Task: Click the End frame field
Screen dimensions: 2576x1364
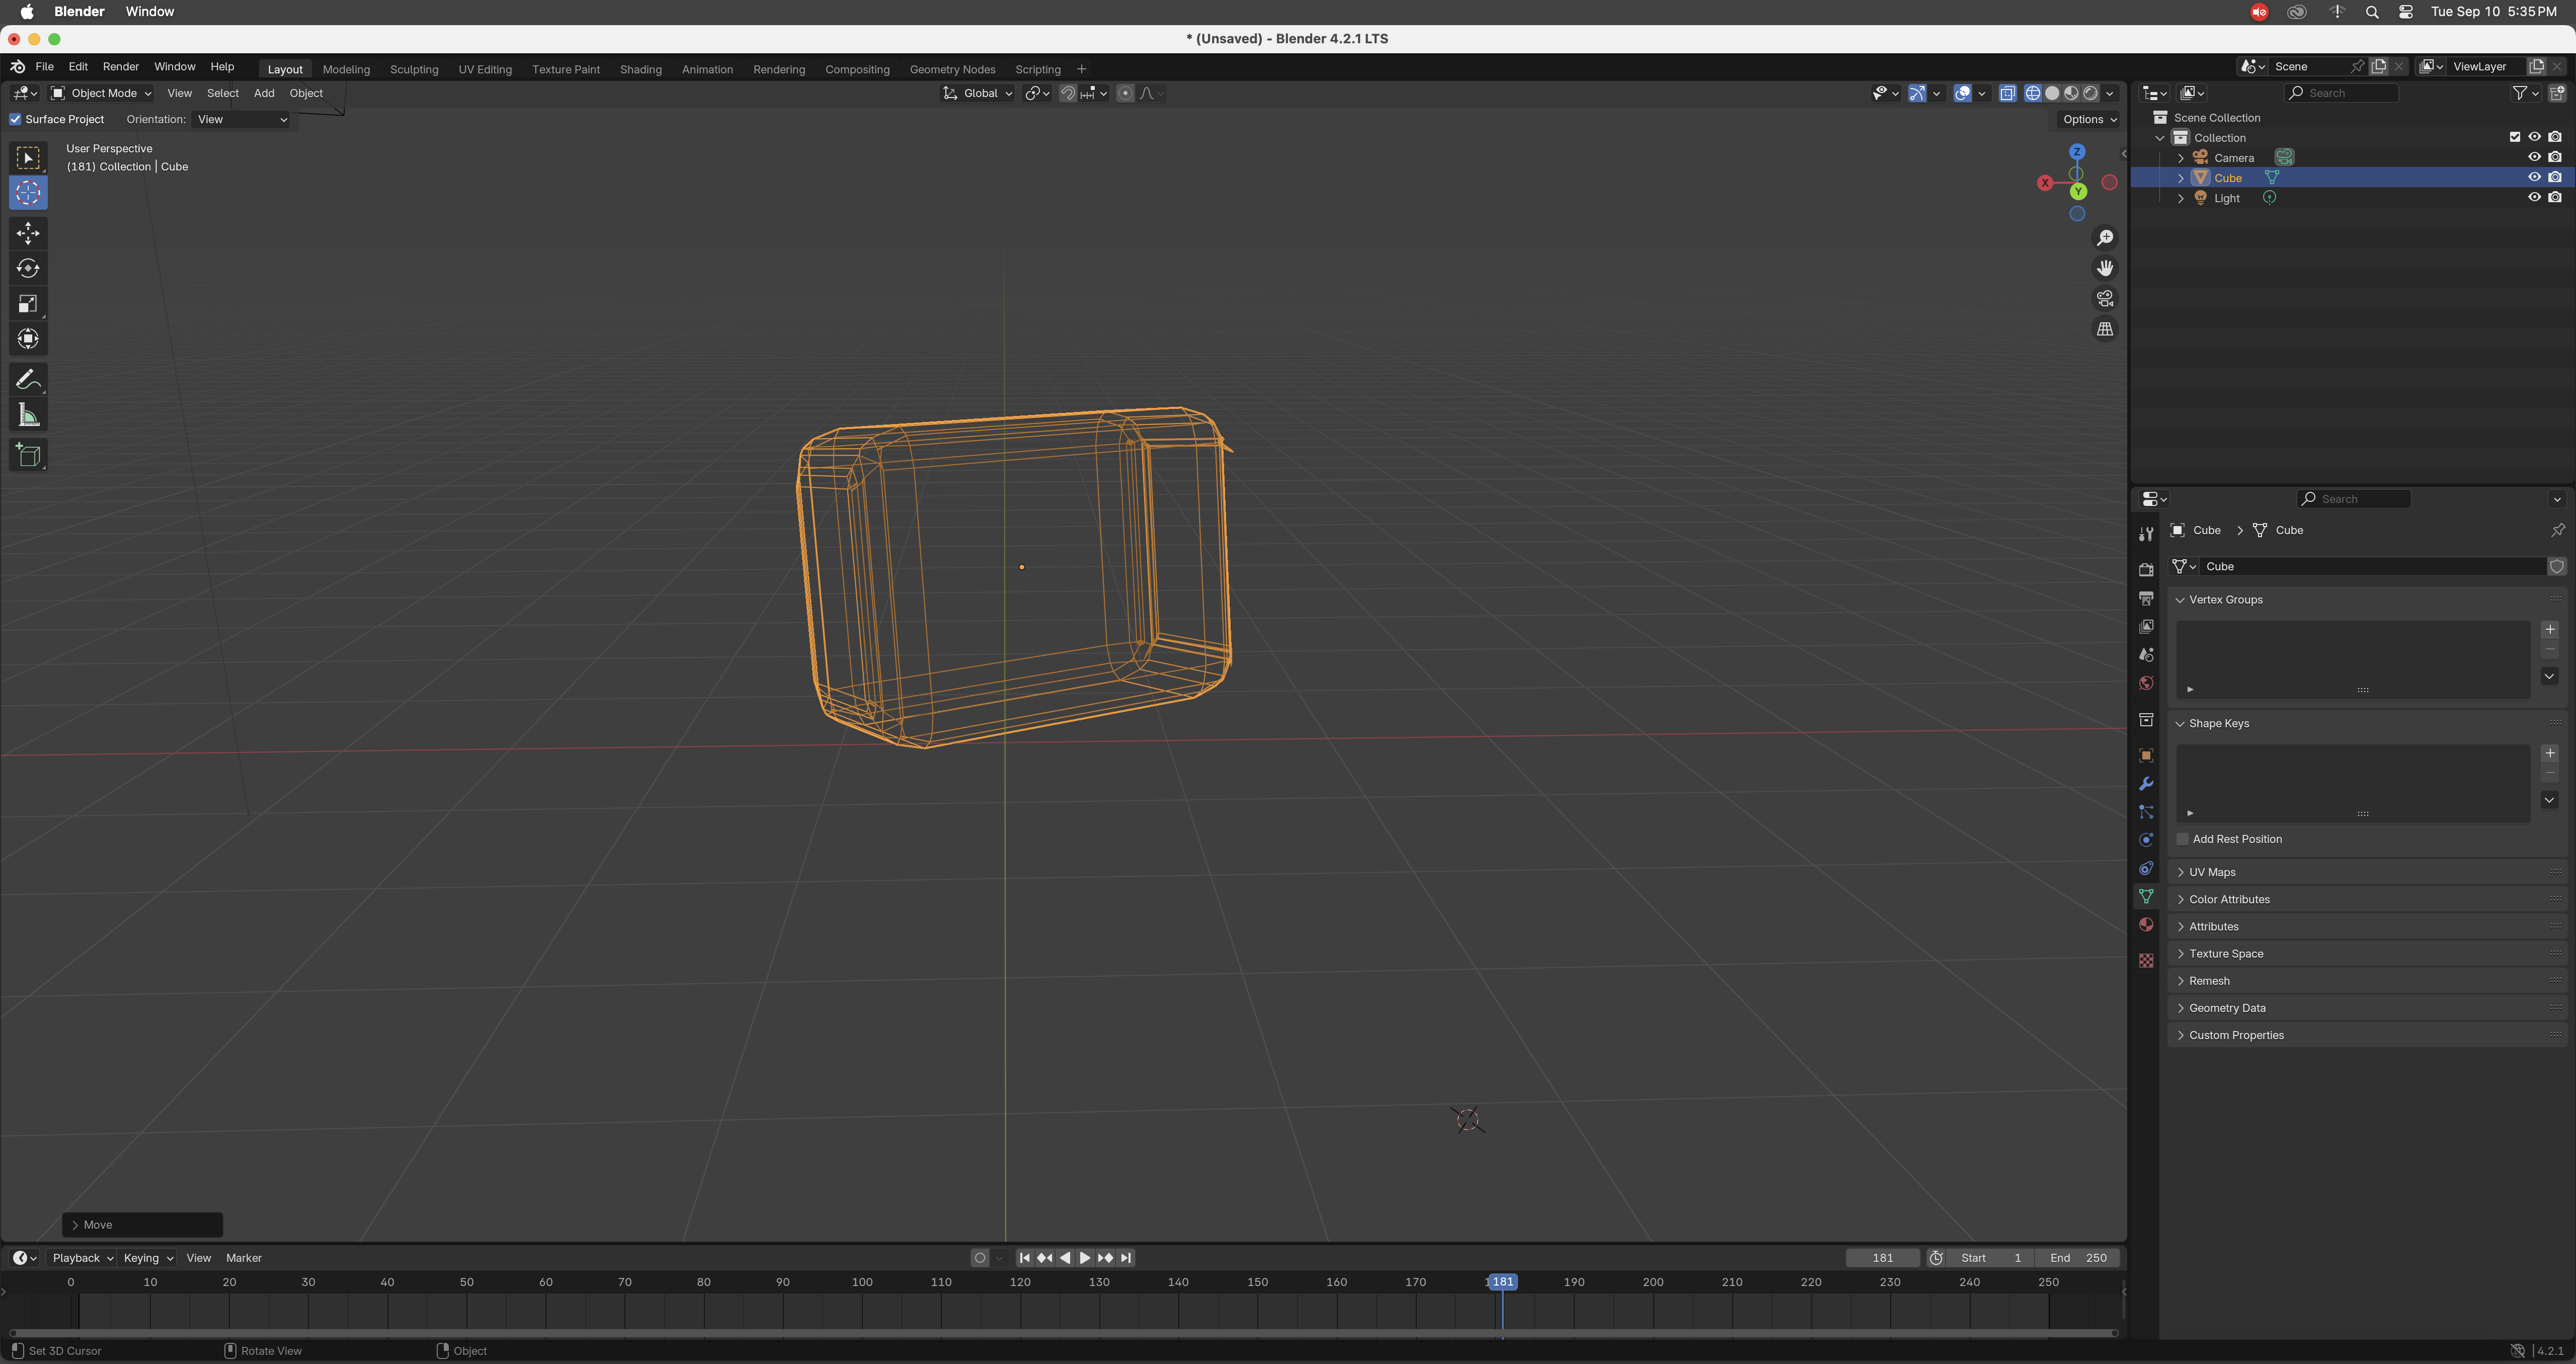Action: point(2079,1258)
